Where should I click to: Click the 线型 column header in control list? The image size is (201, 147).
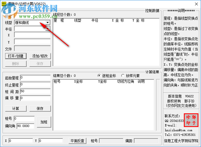tap(77, 20)
